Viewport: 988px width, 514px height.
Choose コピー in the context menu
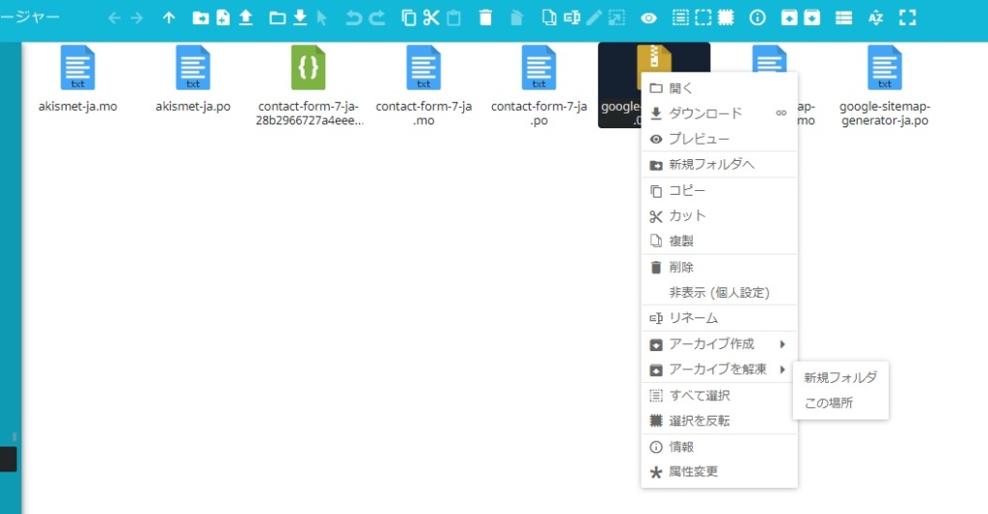click(x=719, y=190)
